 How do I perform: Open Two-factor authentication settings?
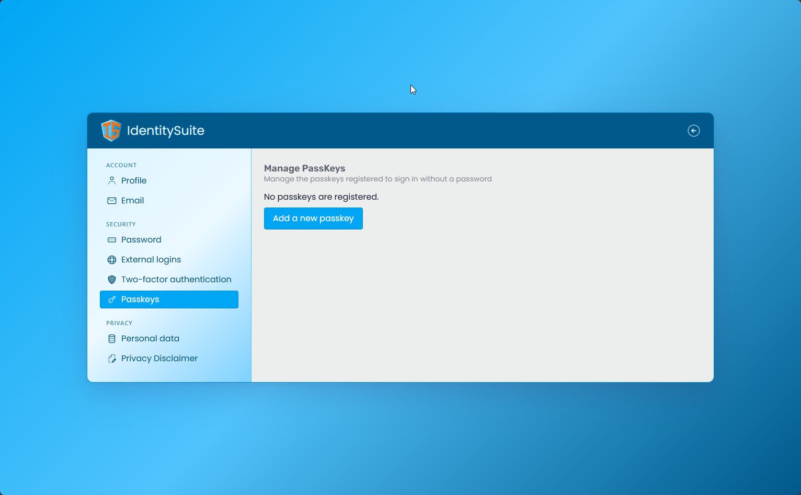(169, 280)
